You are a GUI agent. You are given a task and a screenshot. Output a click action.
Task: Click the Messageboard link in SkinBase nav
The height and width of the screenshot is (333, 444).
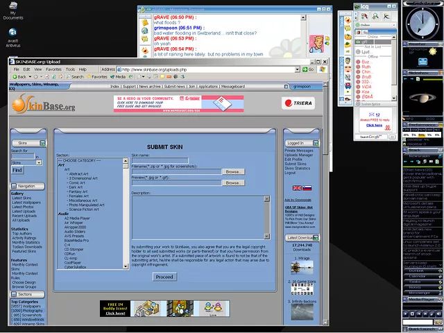[233, 86]
